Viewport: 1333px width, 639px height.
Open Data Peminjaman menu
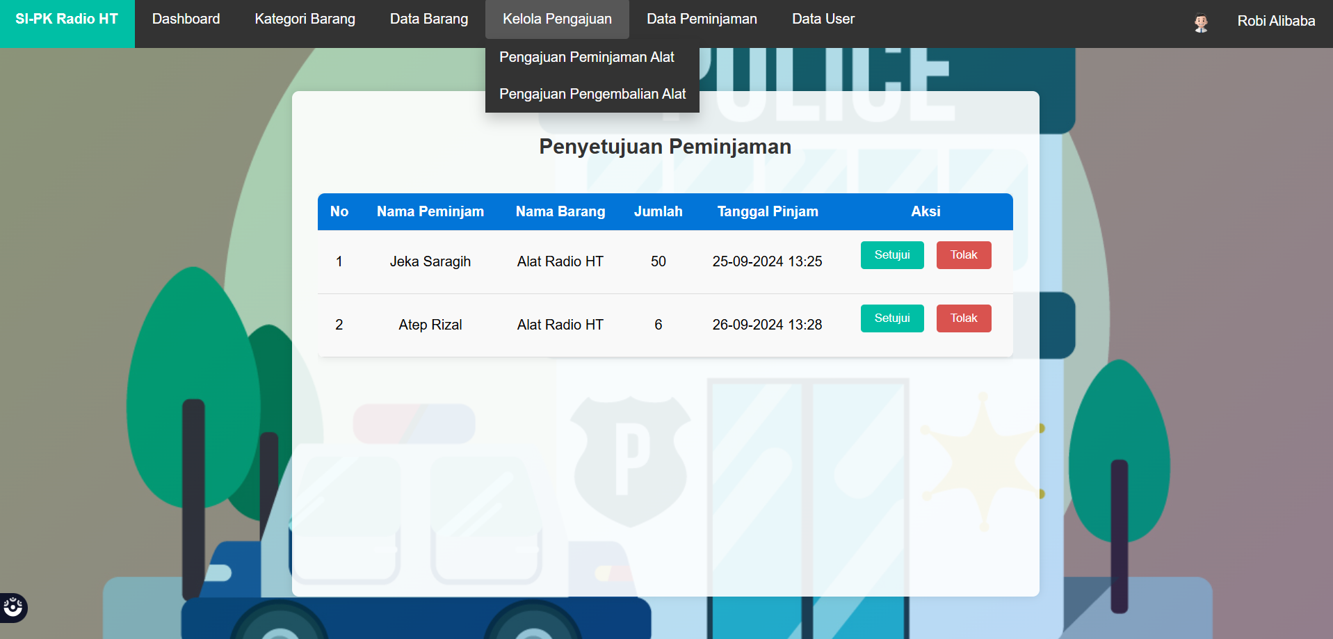pyautogui.click(x=702, y=19)
